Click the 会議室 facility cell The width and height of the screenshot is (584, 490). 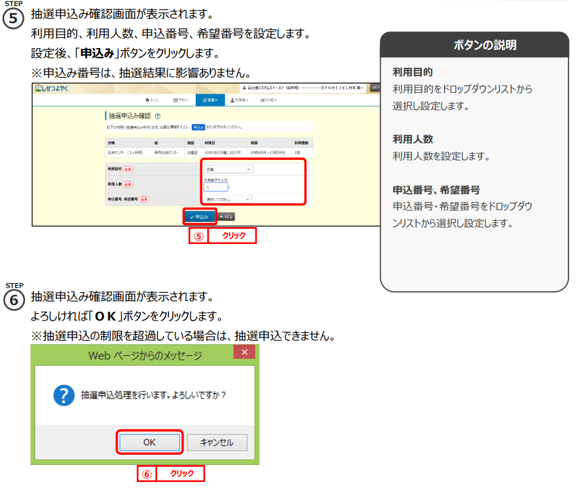click(192, 152)
